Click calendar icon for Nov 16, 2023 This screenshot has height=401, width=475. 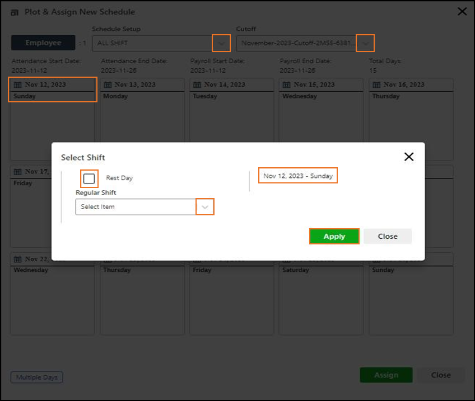[x=376, y=85]
